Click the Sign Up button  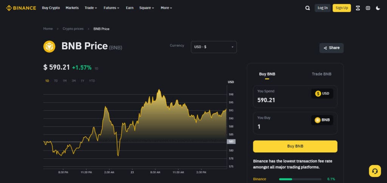(x=342, y=8)
